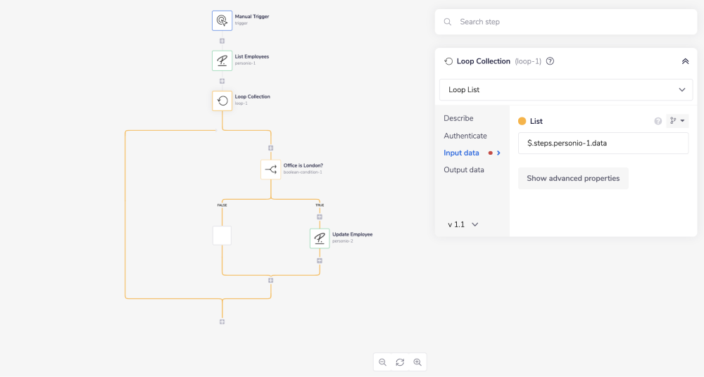Select the Update Employee Personio step
This screenshot has height=377, width=704.
pos(320,238)
